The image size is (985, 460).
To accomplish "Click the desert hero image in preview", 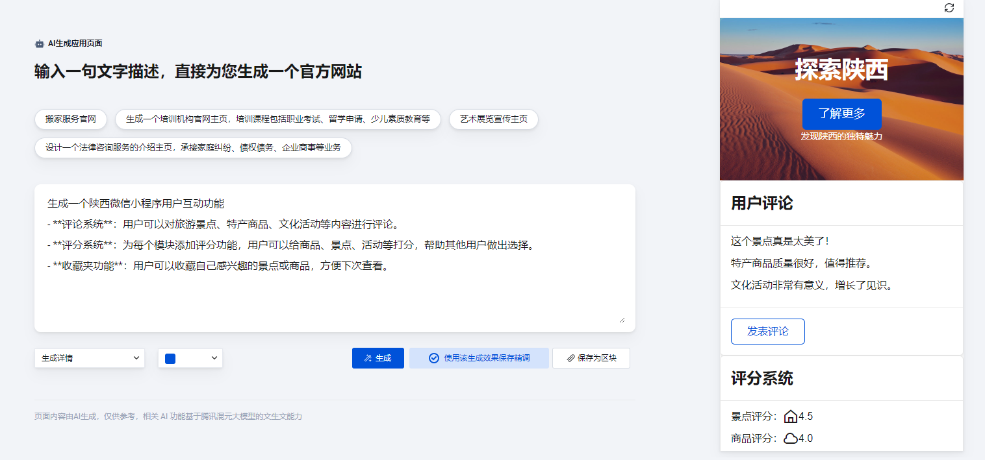I will [841, 99].
